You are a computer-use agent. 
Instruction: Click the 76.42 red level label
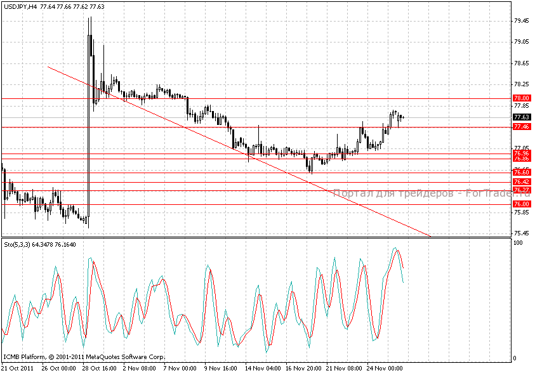(x=521, y=182)
